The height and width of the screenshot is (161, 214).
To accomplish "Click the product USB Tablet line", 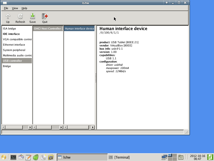I will coord(119,42).
